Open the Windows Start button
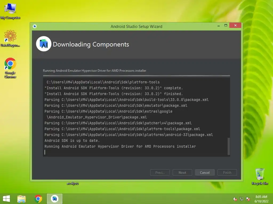Viewport: 273px width, 204px height. click(x=6, y=199)
